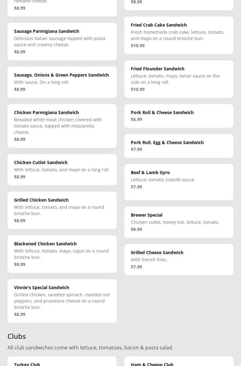Image resolution: width=241 pixels, height=366 pixels.
Task: Select the Ham & Cheese Club
Action: coord(179,363)
